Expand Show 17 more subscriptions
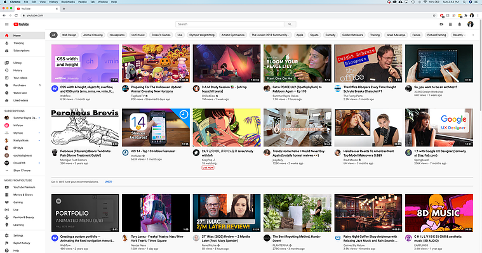The width and height of the screenshot is (482, 253). pyautogui.click(x=22, y=171)
